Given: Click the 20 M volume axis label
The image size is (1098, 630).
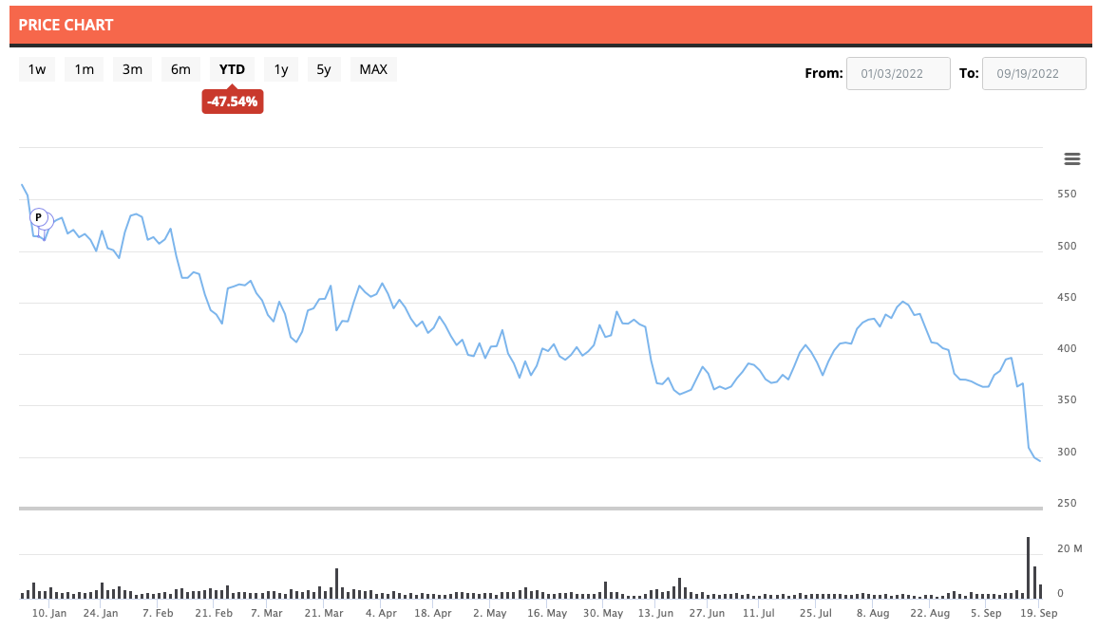Looking at the screenshot, I should pyautogui.click(x=1070, y=549).
